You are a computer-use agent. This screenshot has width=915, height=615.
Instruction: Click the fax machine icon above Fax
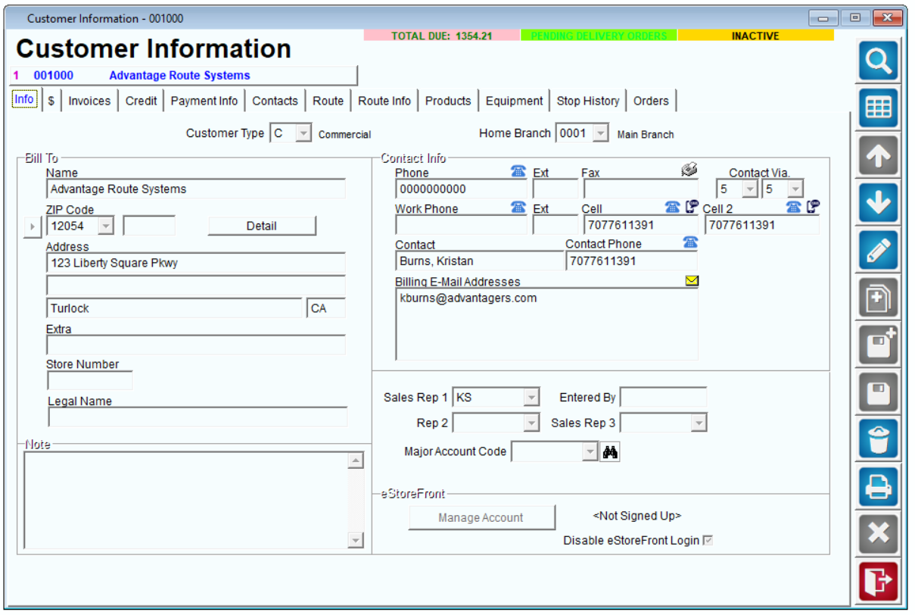[689, 170]
